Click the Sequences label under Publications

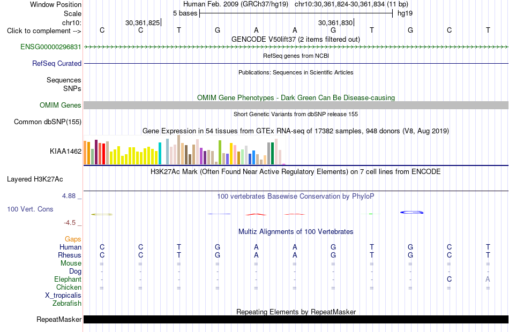tap(64, 80)
